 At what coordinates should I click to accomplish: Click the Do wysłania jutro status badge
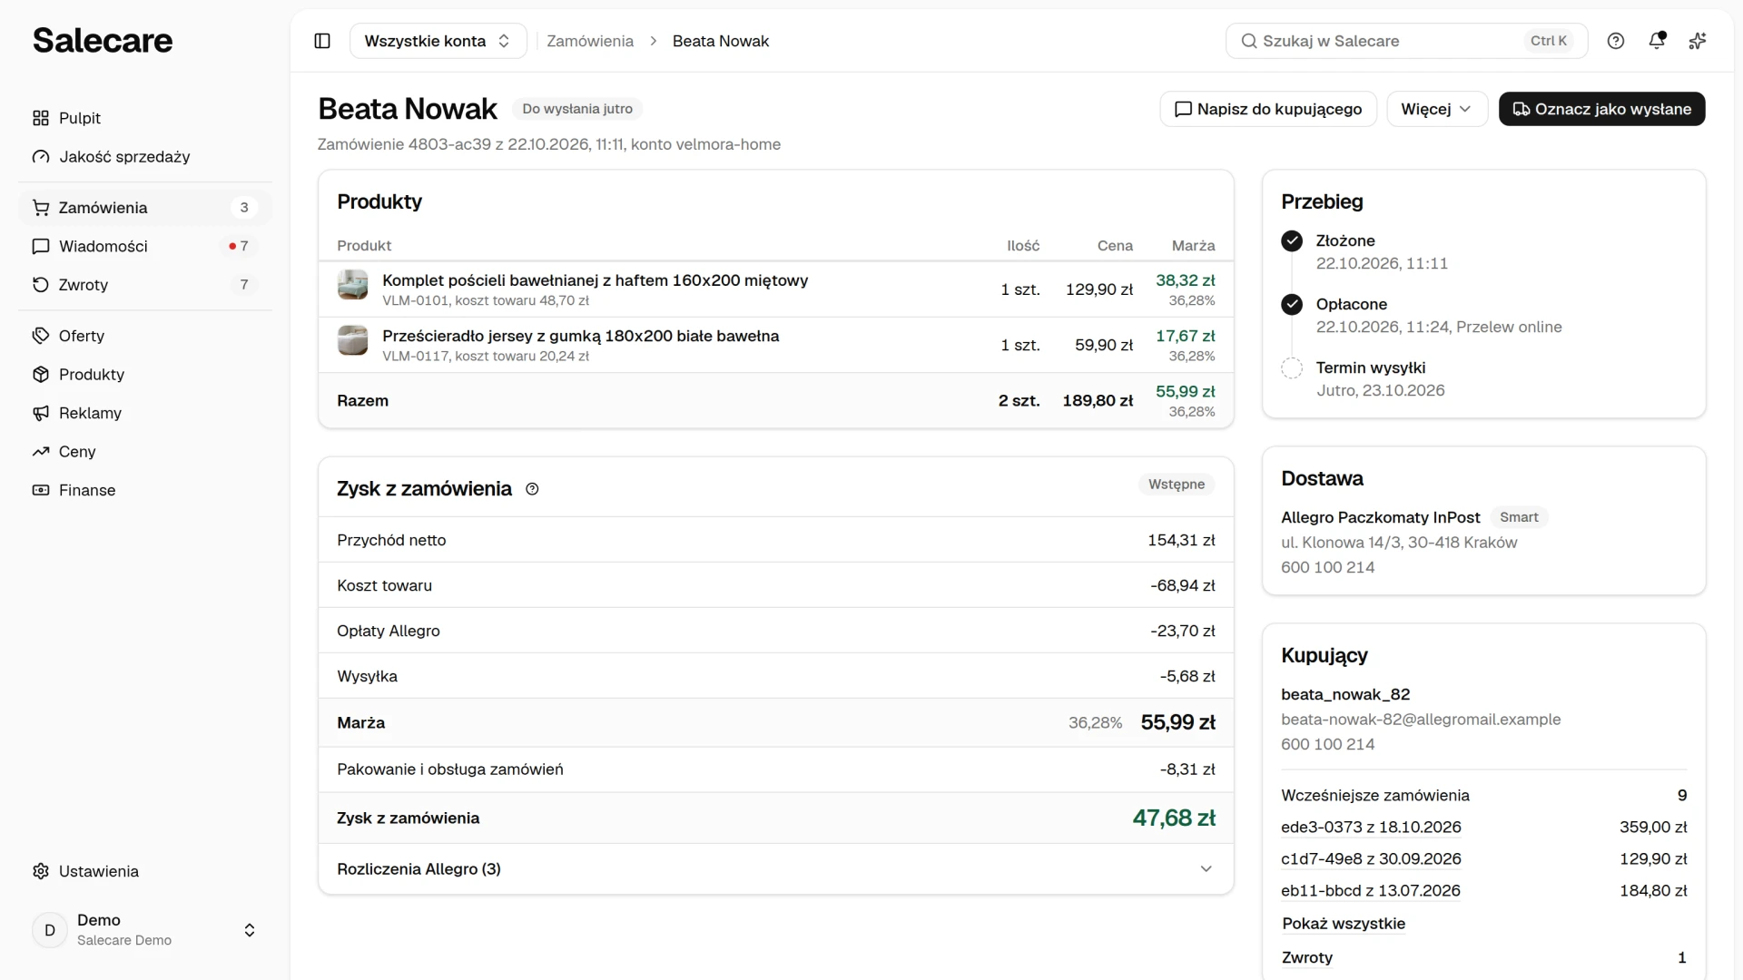[x=577, y=109]
